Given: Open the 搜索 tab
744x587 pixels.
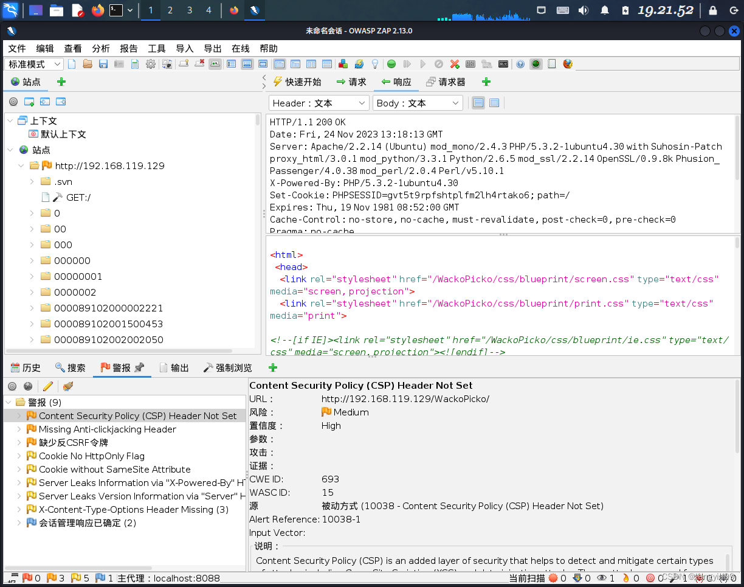Looking at the screenshot, I should coord(71,367).
